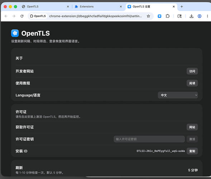This screenshot has width=211, height=179.
Task: Close the Extensions tab
Action: (121, 6)
